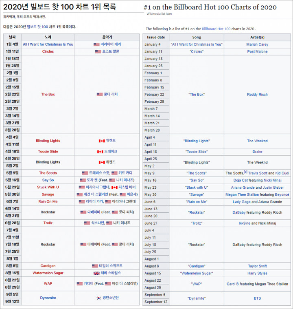Screen dimensions: 293x309
Task: Click the US flag beside 포스트 말론
Action: (x=98, y=51)
